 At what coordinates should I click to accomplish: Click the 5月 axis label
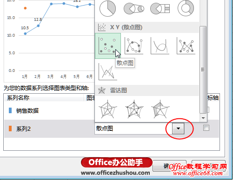pyautogui.click(x=76, y=77)
